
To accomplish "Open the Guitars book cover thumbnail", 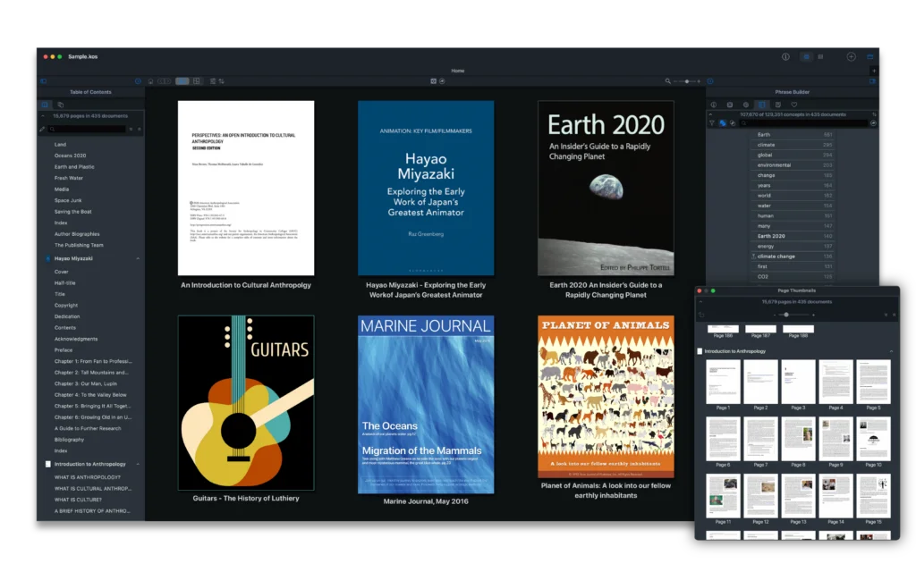I will [246, 402].
